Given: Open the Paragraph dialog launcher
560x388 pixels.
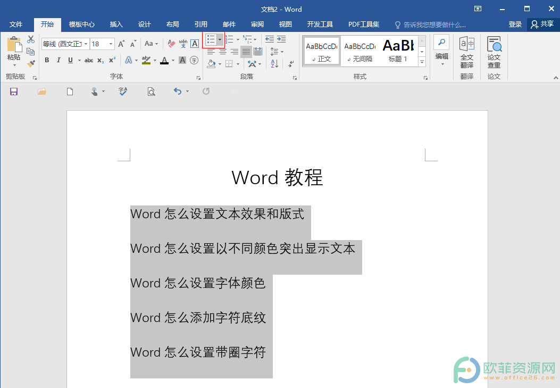Looking at the screenshot, I should coord(295,78).
